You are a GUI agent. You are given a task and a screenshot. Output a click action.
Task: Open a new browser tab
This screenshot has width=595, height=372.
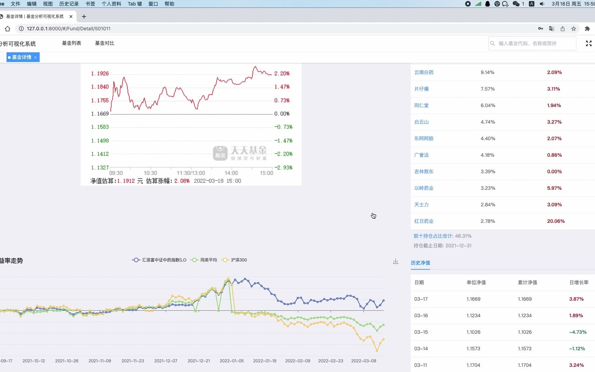(84, 16)
